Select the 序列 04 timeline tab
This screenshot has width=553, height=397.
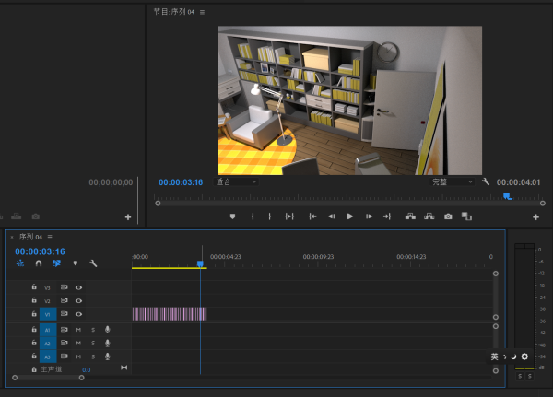click(x=30, y=237)
